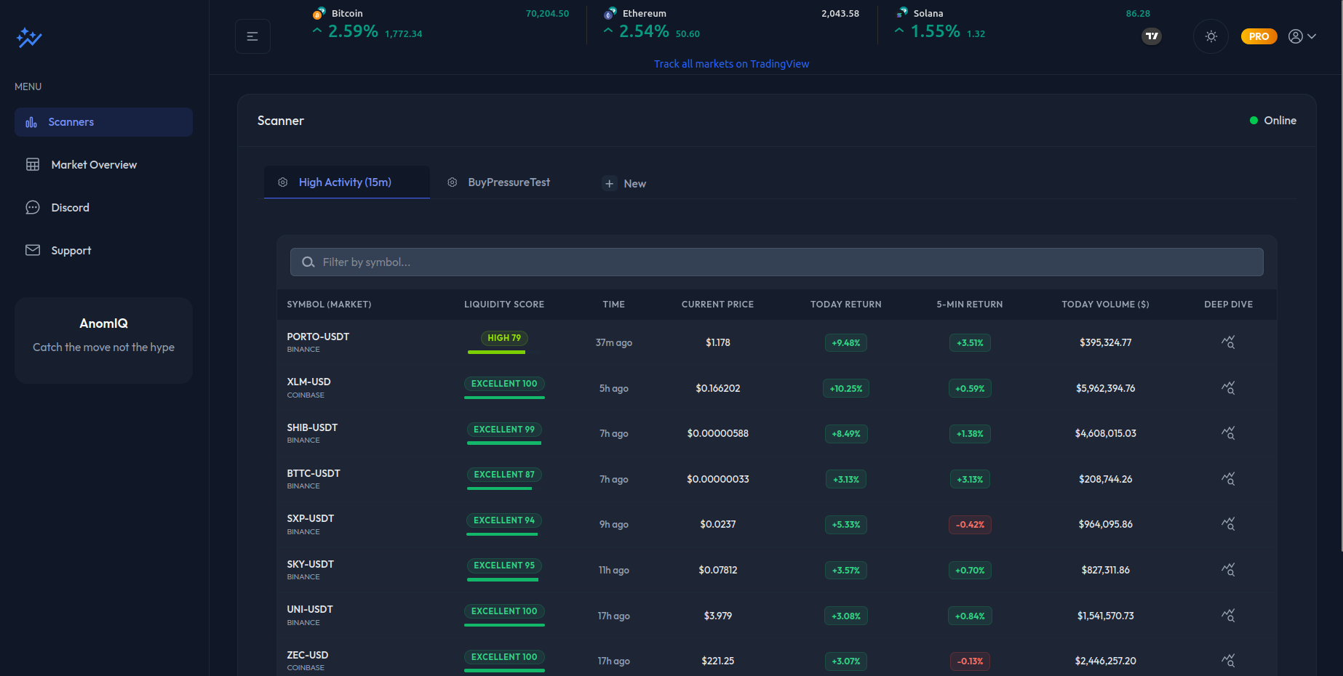Open Deep Dive chart for XLM-USD
The width and height of the screenshot is (1343, 676).
(1228, 387)
